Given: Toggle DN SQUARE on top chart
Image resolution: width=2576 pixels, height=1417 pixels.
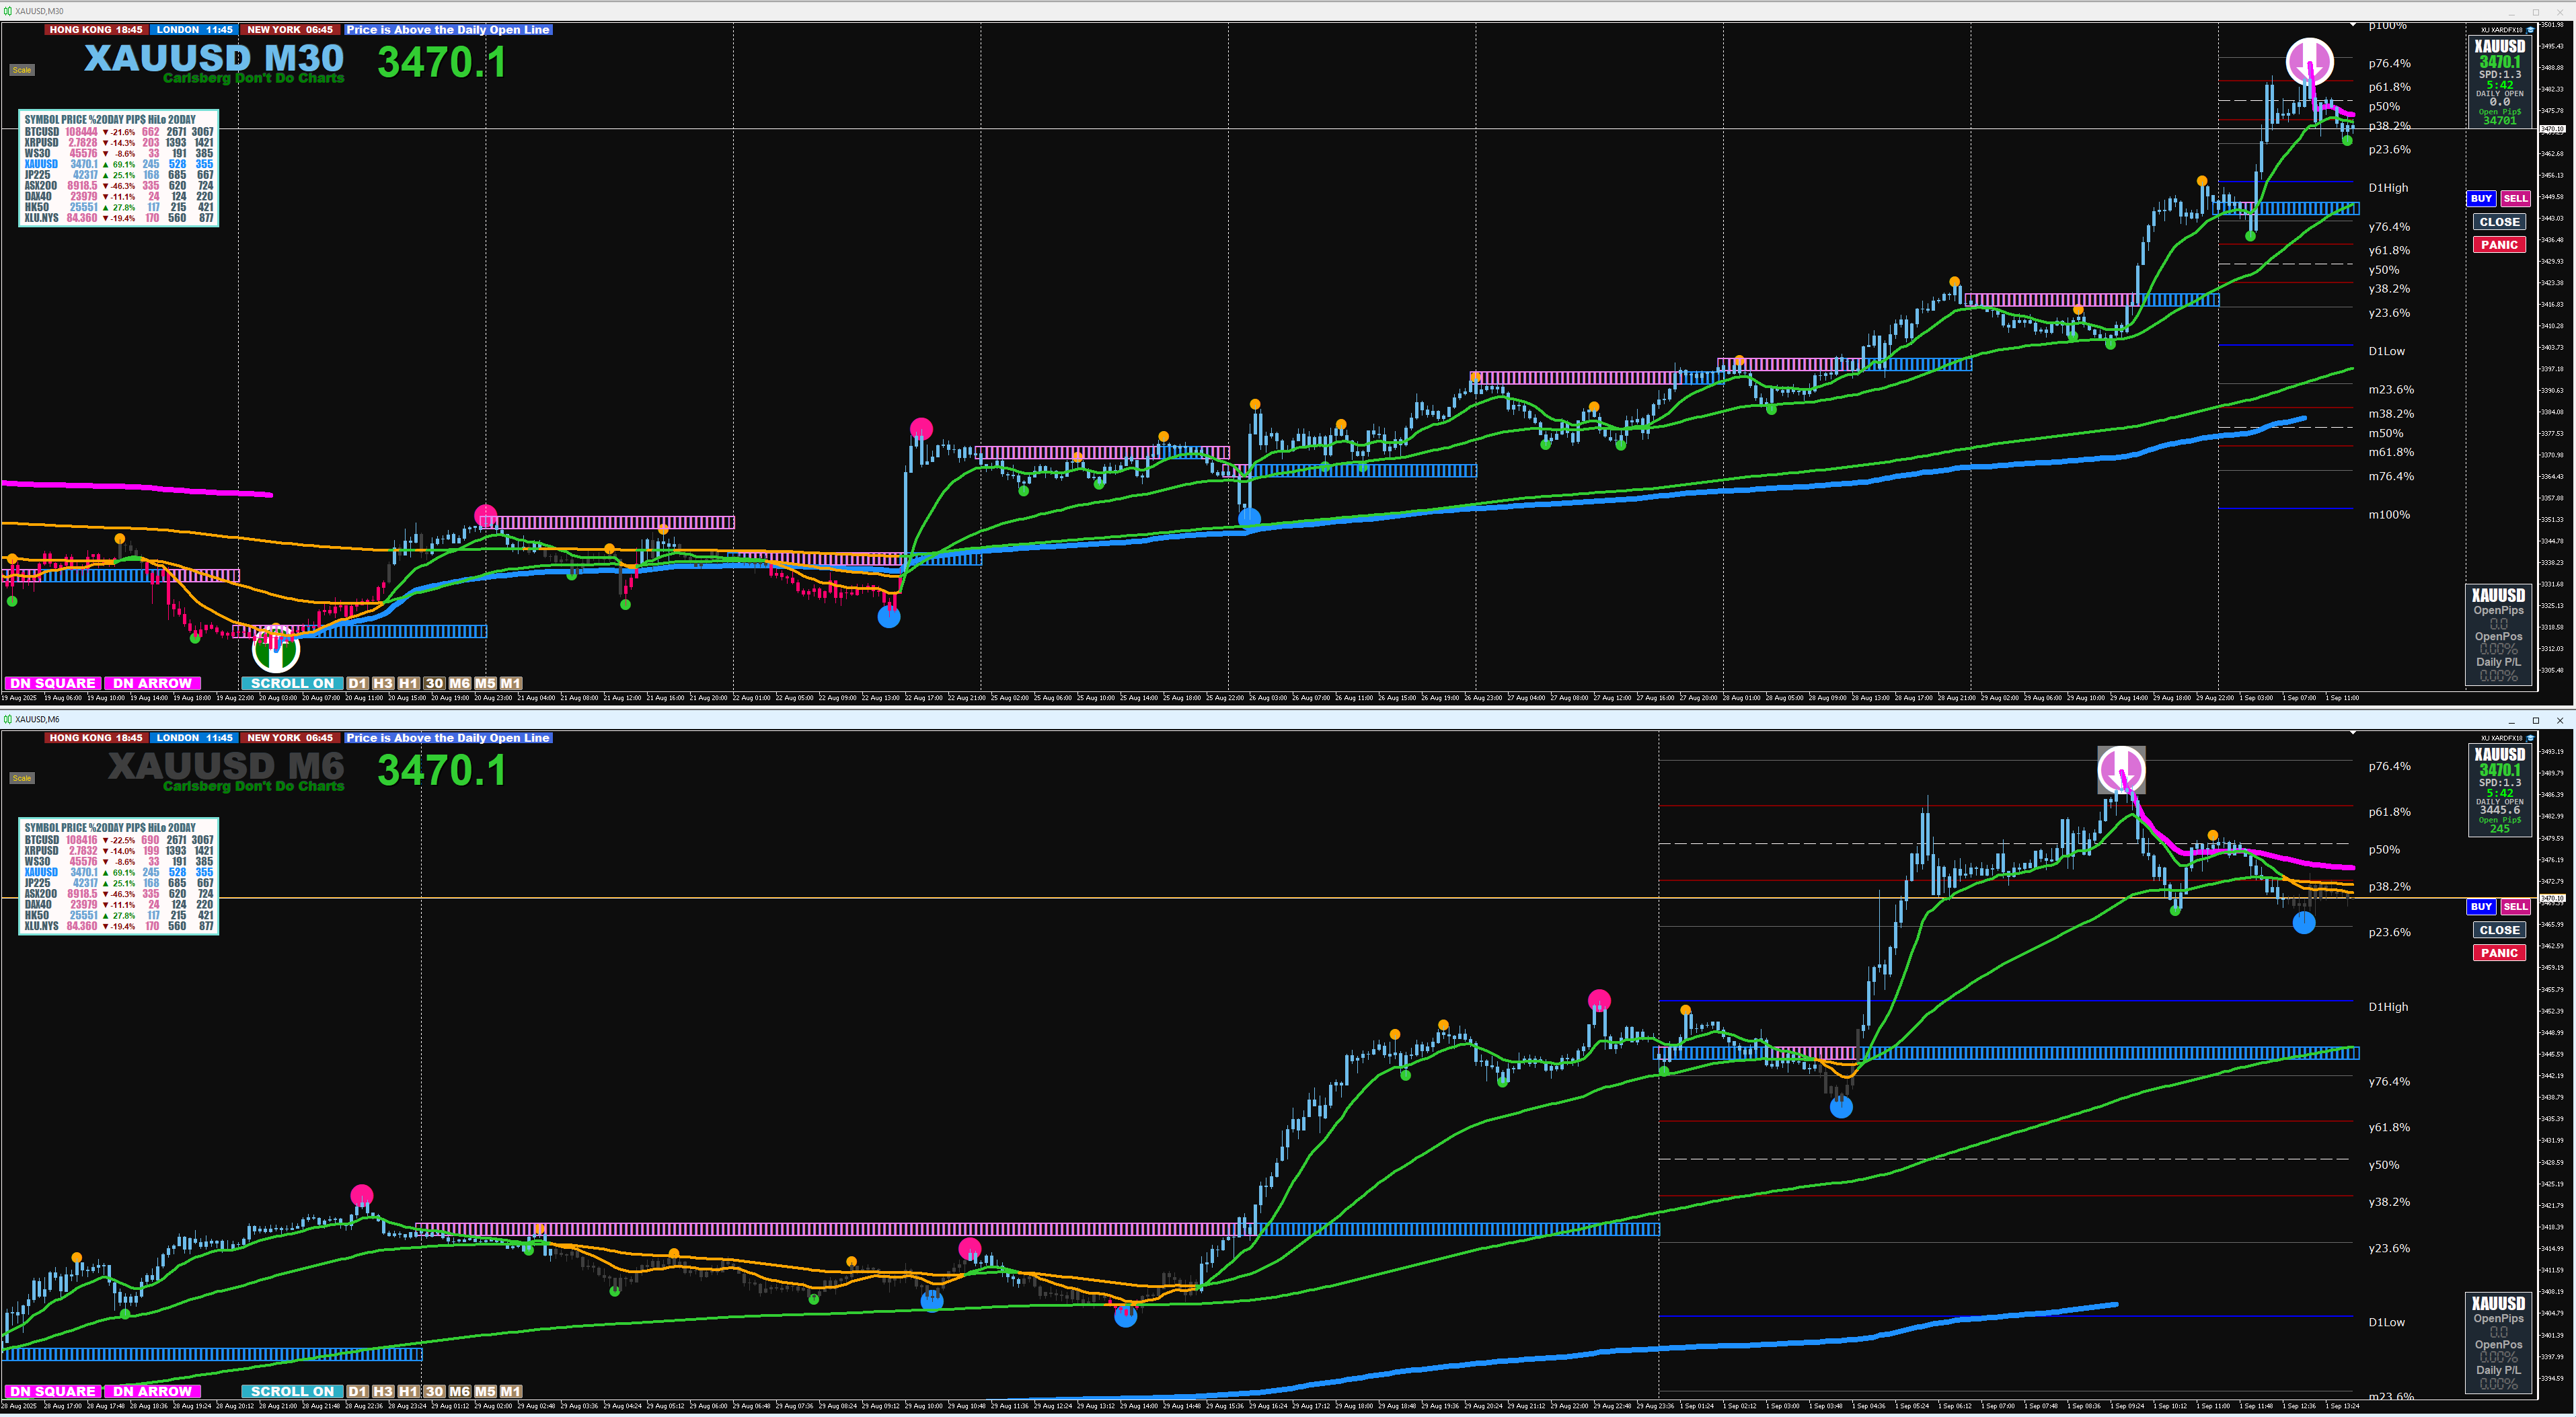Looking at the screenshot, I should [53, 684].
